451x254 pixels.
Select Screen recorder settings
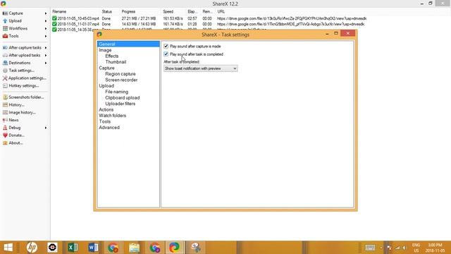pyautogui.click(x=121, y=80)
